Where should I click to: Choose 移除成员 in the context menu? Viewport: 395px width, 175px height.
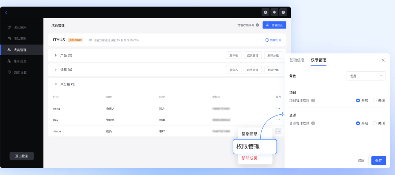249,158
